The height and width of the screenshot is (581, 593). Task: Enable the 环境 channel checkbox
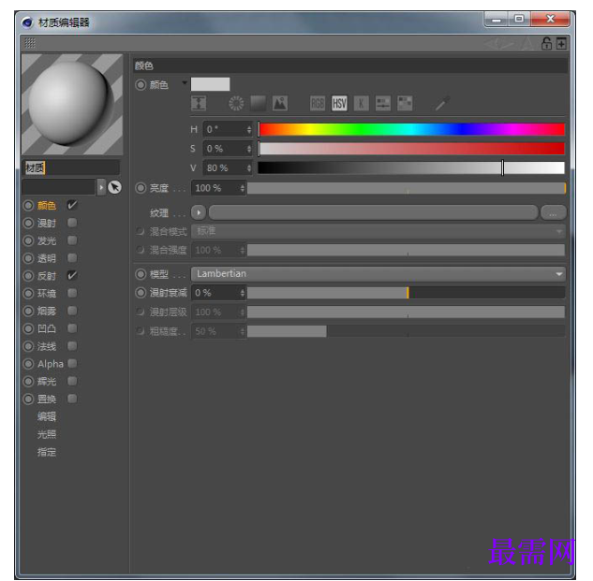[x=72, y=293]
